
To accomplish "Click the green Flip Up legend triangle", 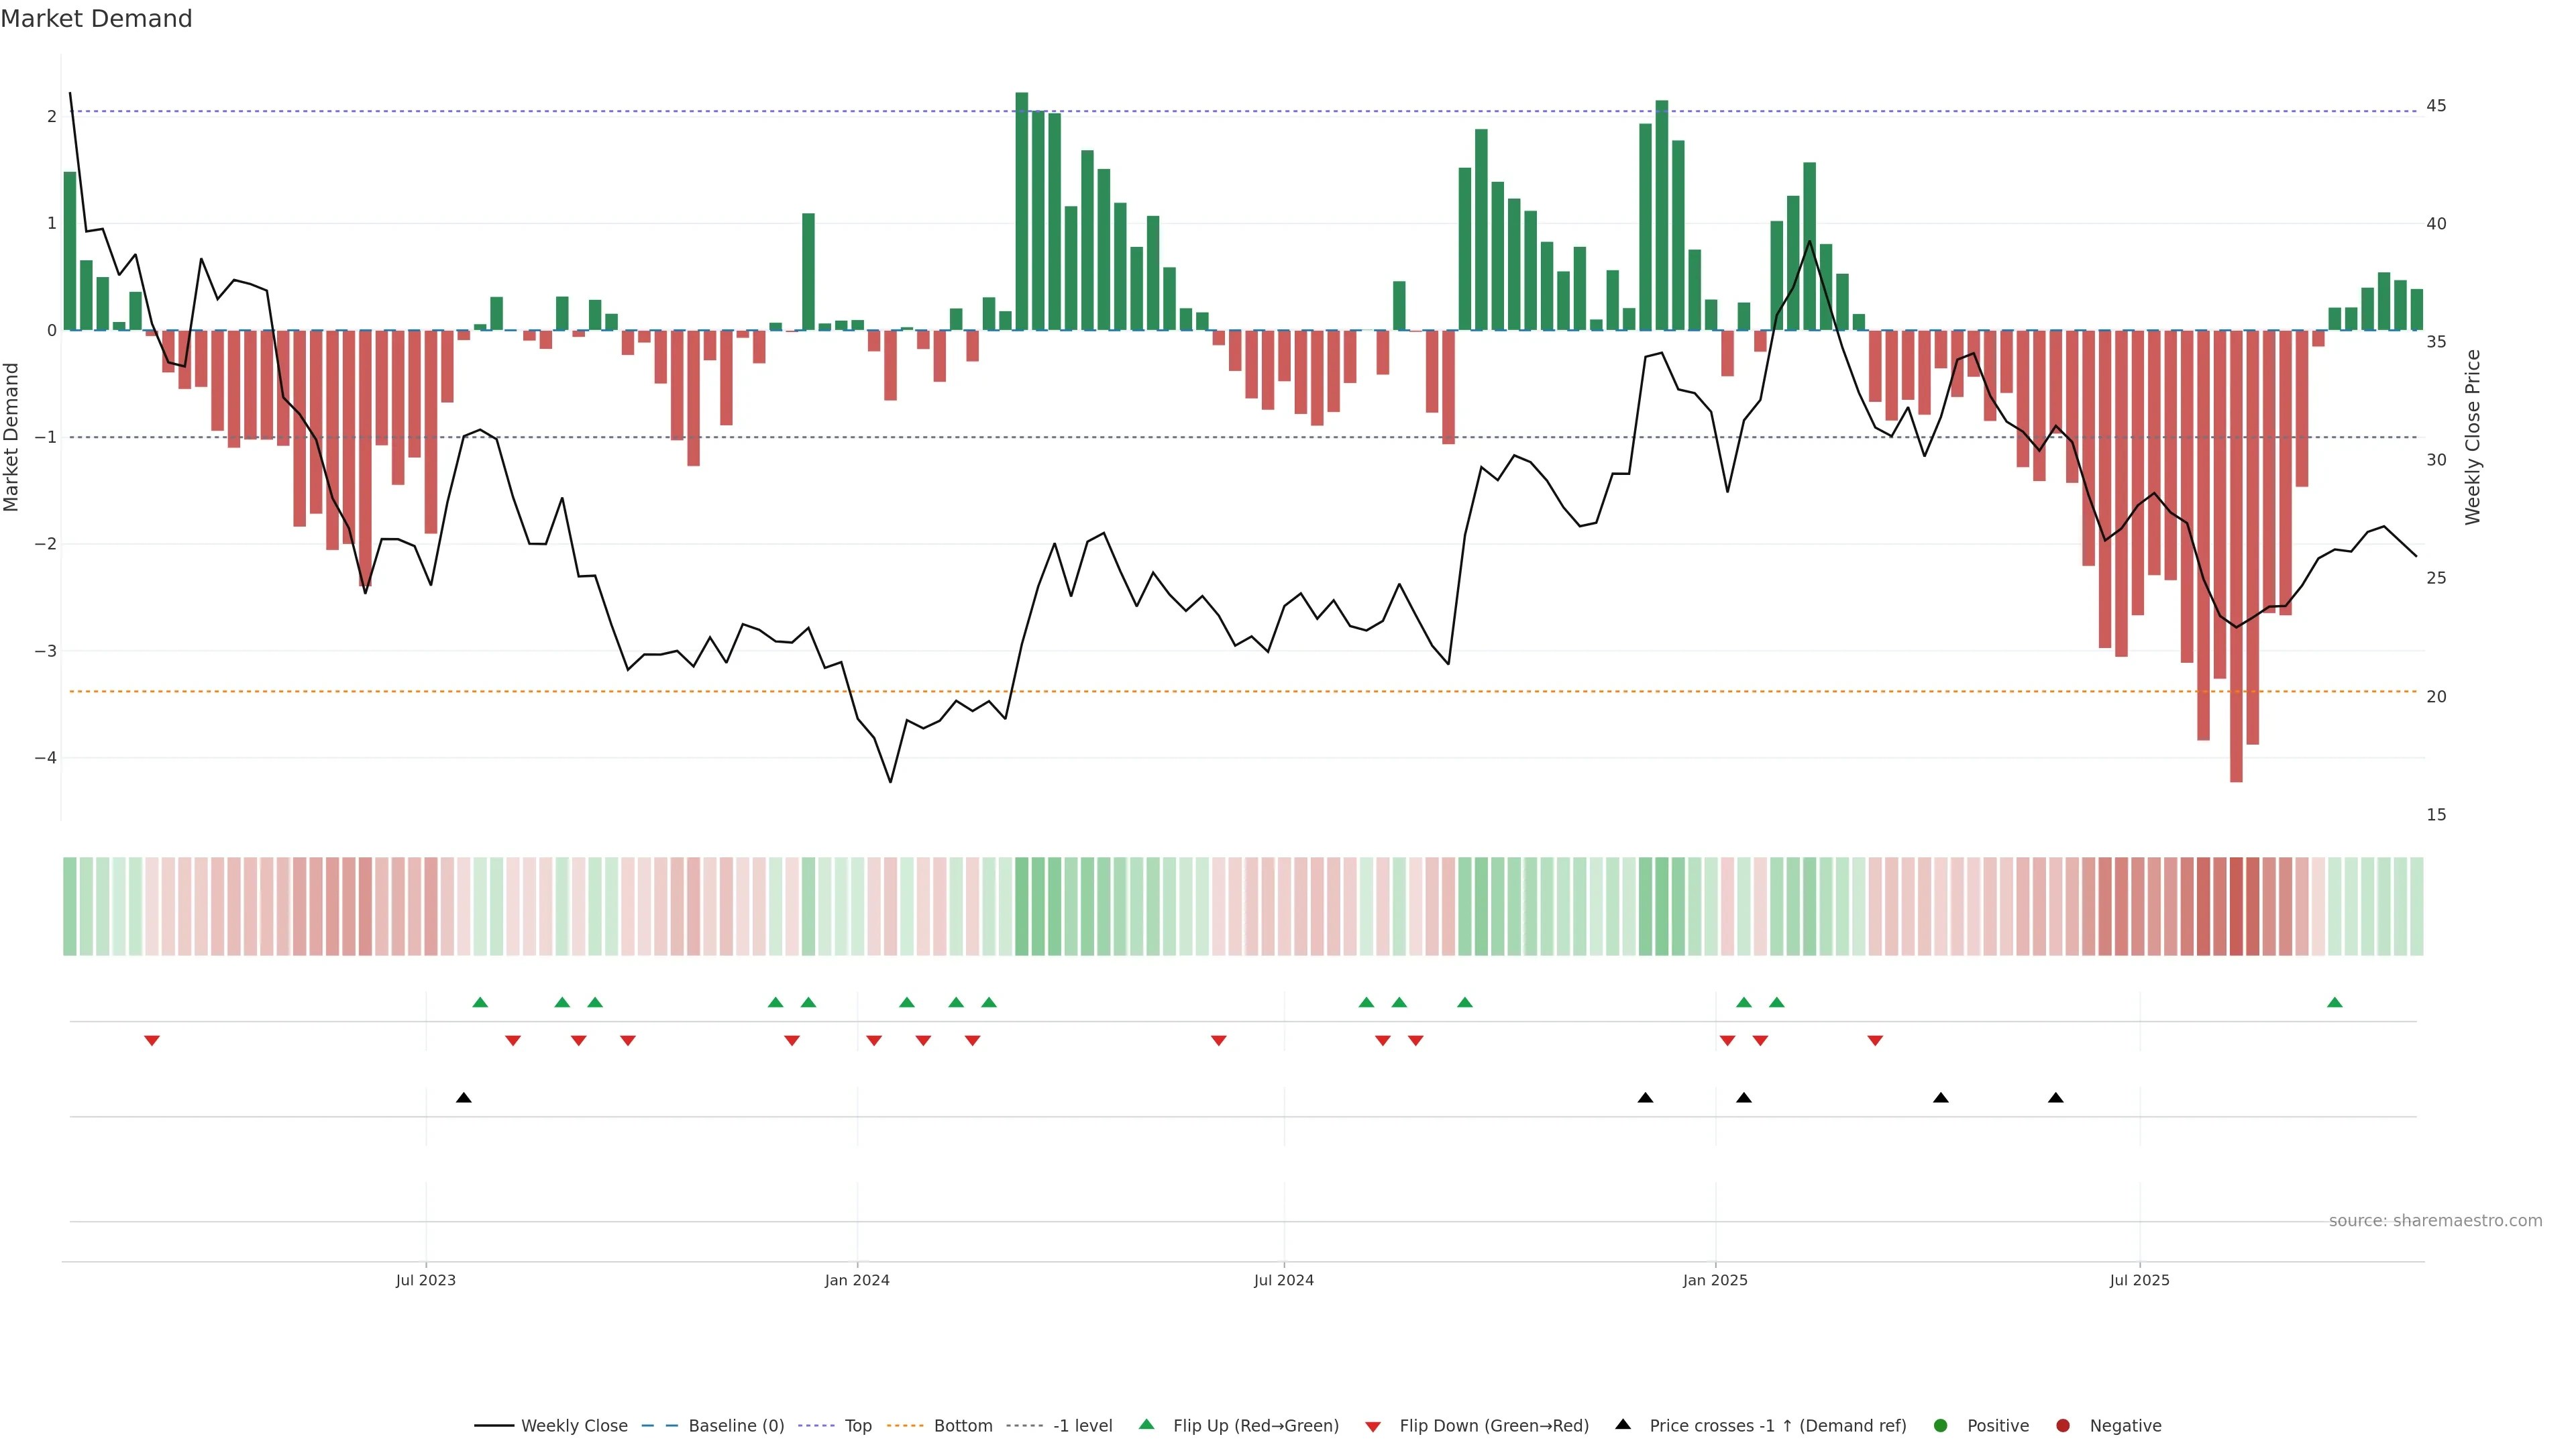I will (x=1146, y=1424).
